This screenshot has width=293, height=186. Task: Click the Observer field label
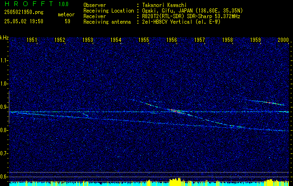tap(95, 5)
